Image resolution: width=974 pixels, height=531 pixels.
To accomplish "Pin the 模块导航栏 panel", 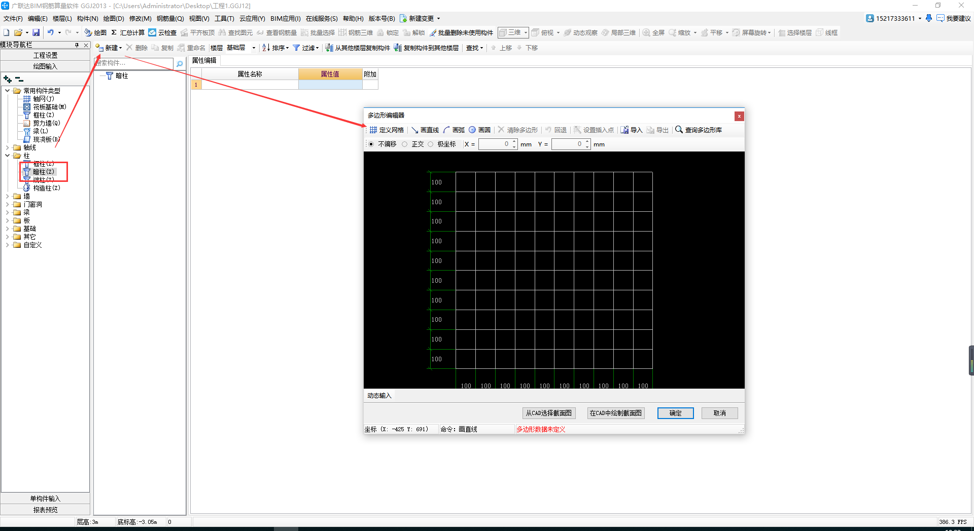I will 77,45.
